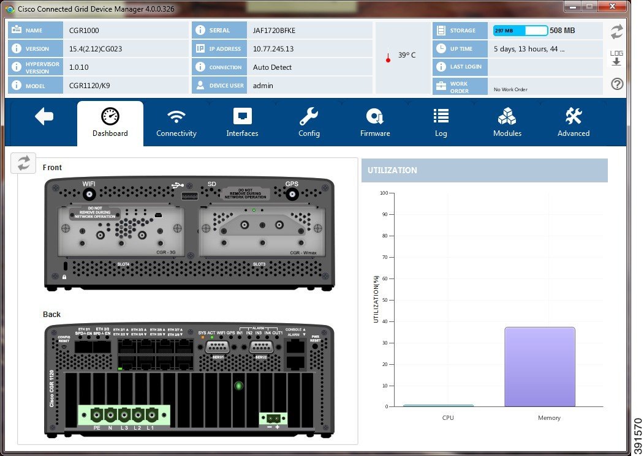This screenshot has height=456, width=644.
Task: Select model text CGR1120/K9
Action: (x=89, y=86)
